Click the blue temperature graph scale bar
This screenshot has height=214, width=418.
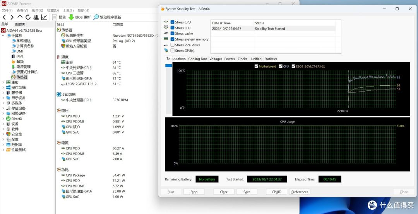pos(168,66)
